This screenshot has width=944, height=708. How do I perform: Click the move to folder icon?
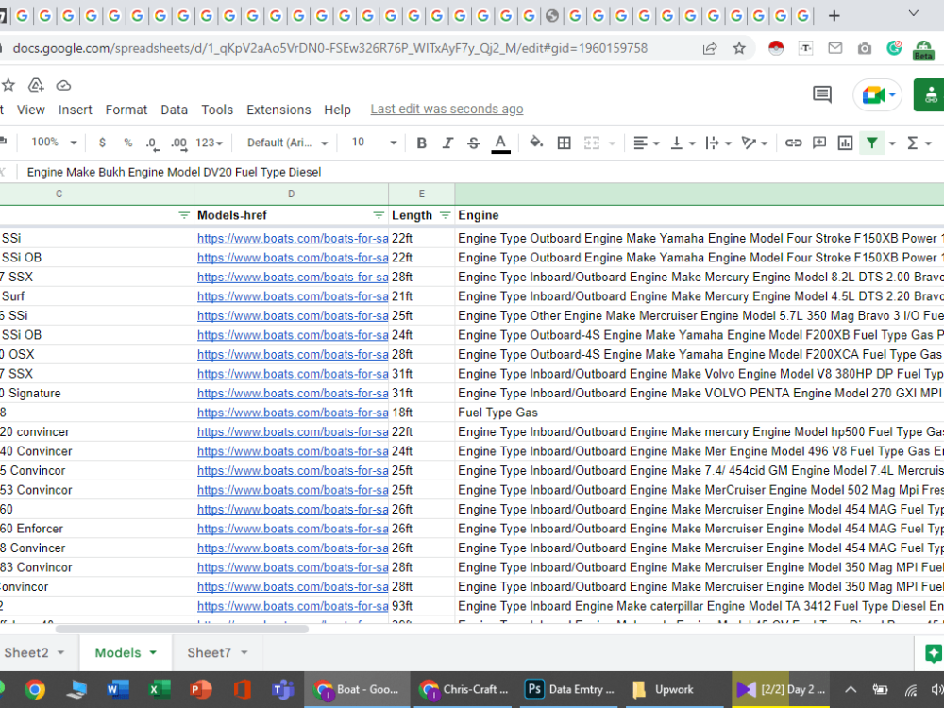[36, 85]
